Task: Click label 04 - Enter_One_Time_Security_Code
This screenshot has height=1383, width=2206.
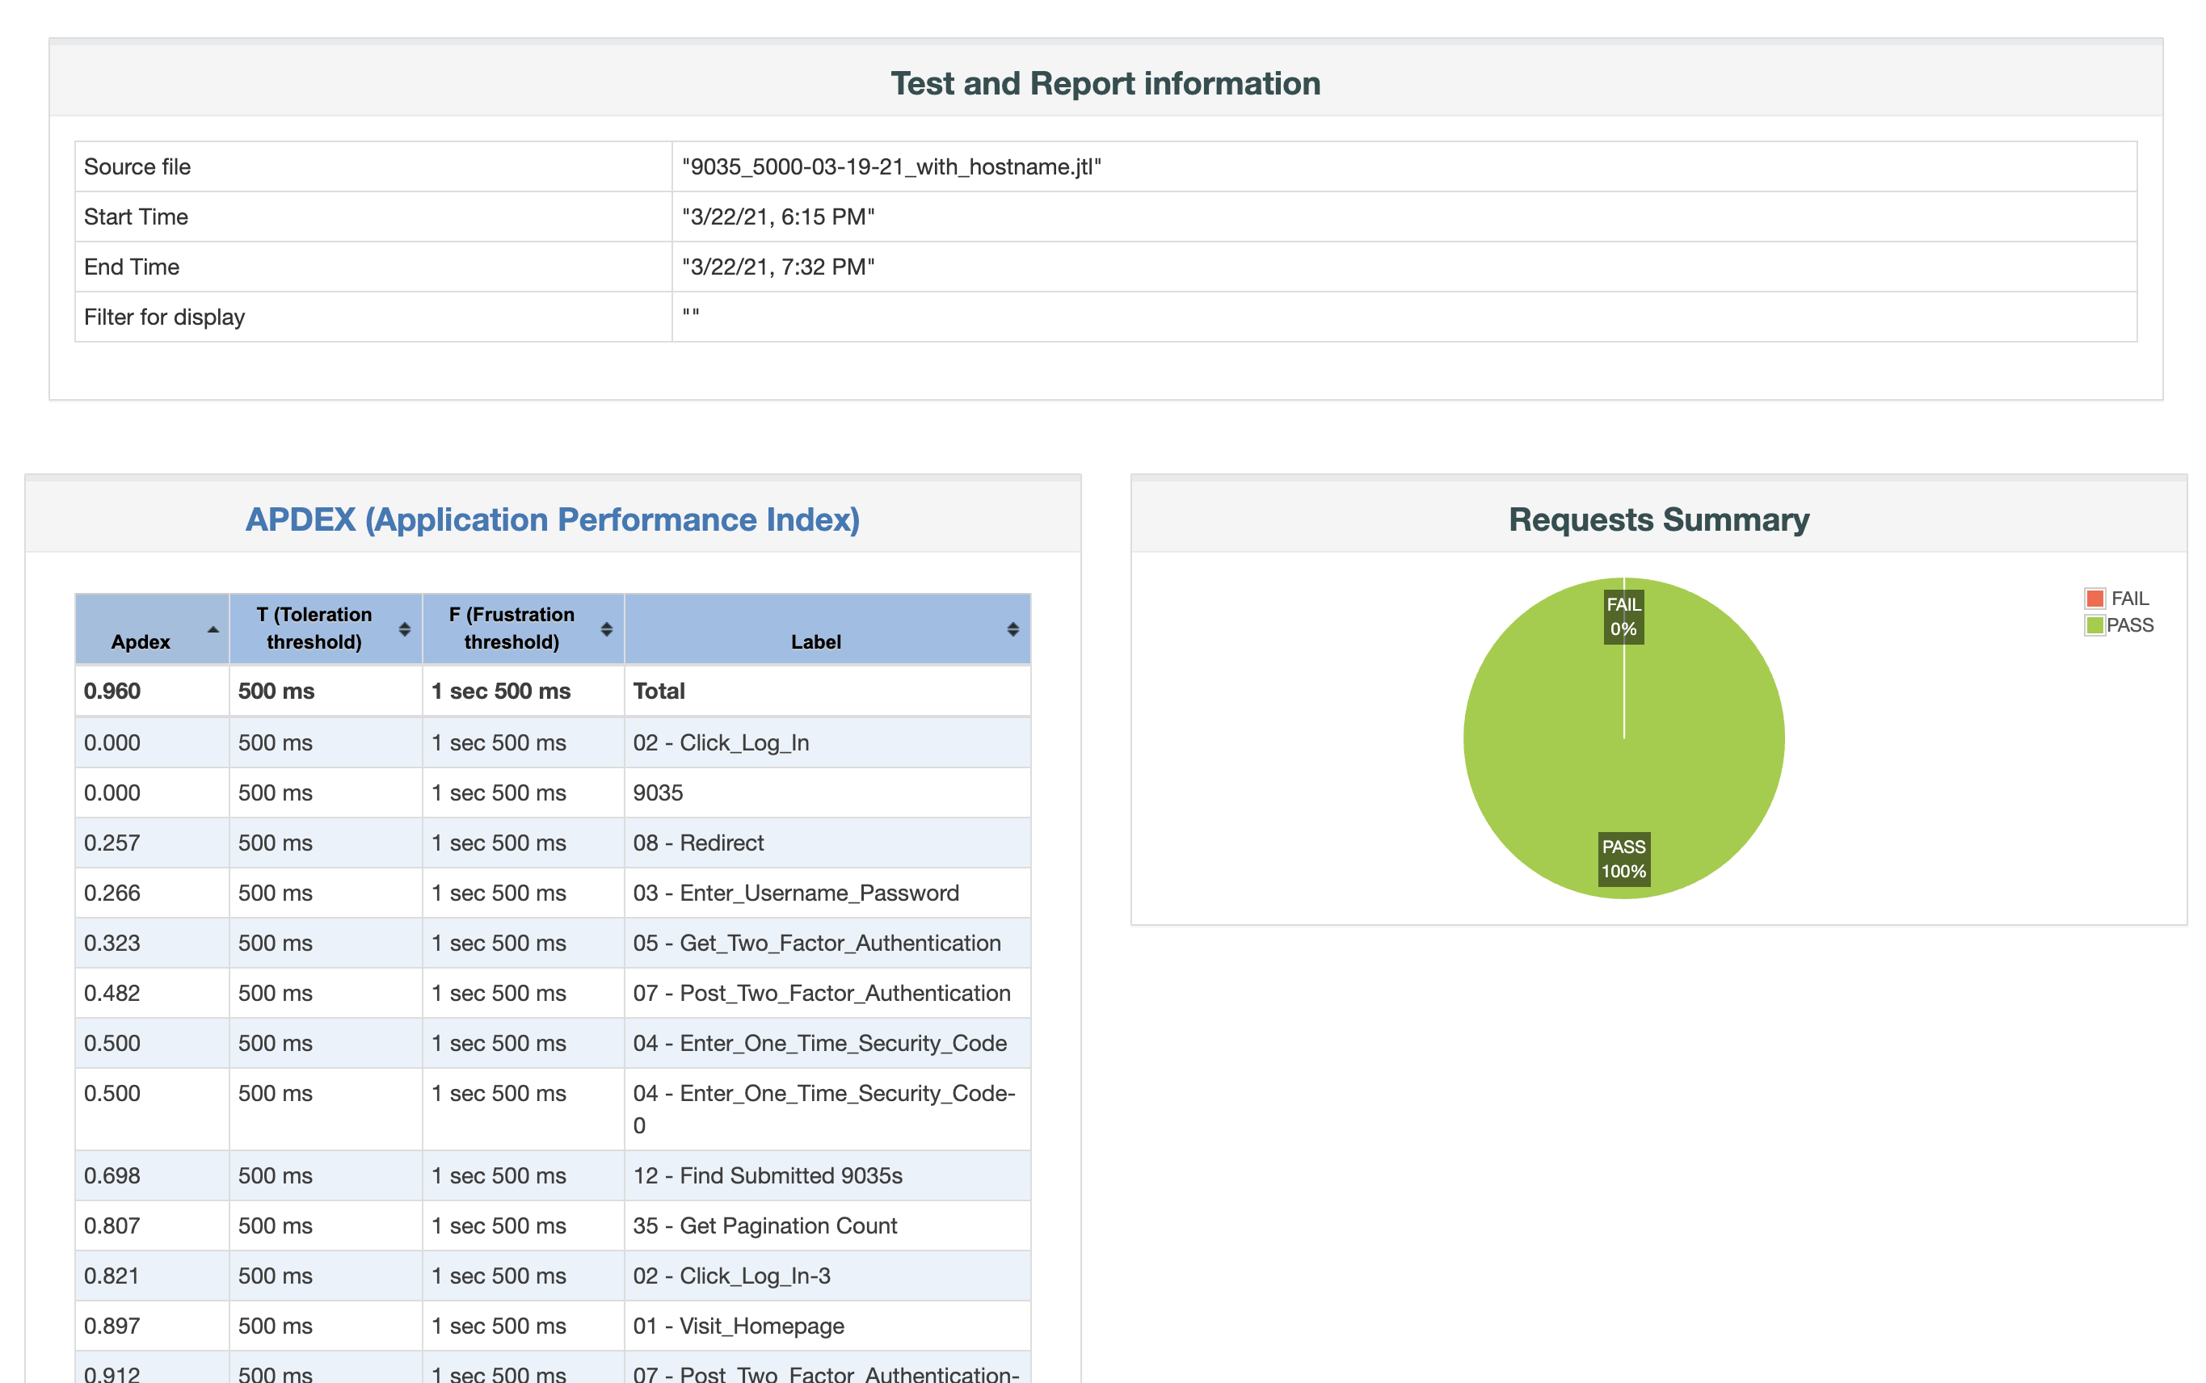Action: [820, 1044]
